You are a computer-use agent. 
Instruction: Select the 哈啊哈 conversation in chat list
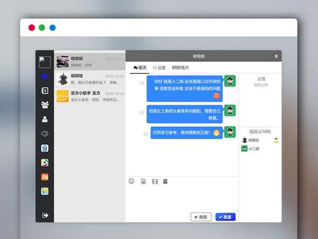pyautogui.click(x=90, y=79)
